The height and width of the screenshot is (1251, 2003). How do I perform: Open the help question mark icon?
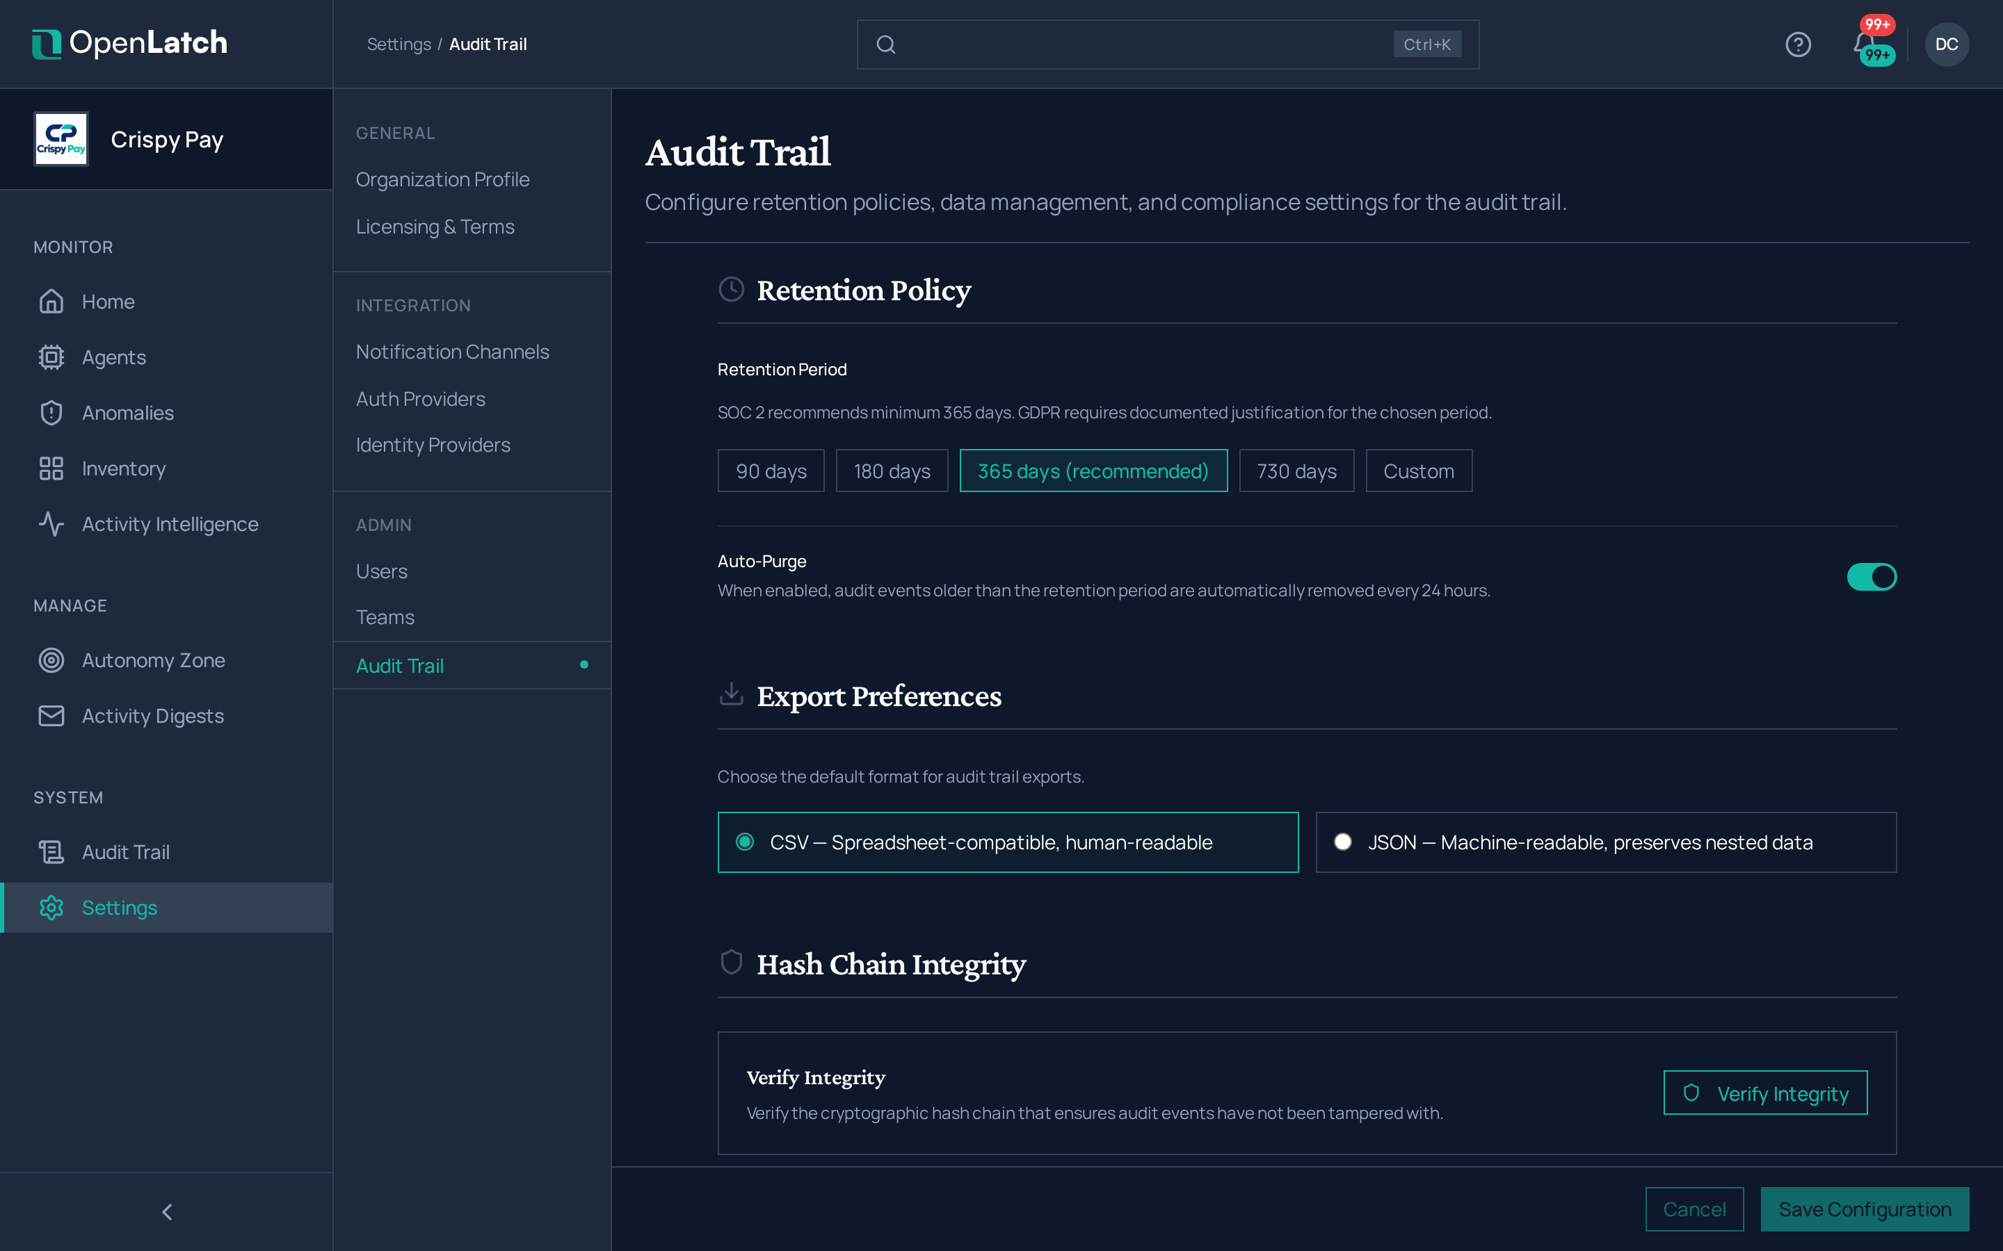[1798, 44]
